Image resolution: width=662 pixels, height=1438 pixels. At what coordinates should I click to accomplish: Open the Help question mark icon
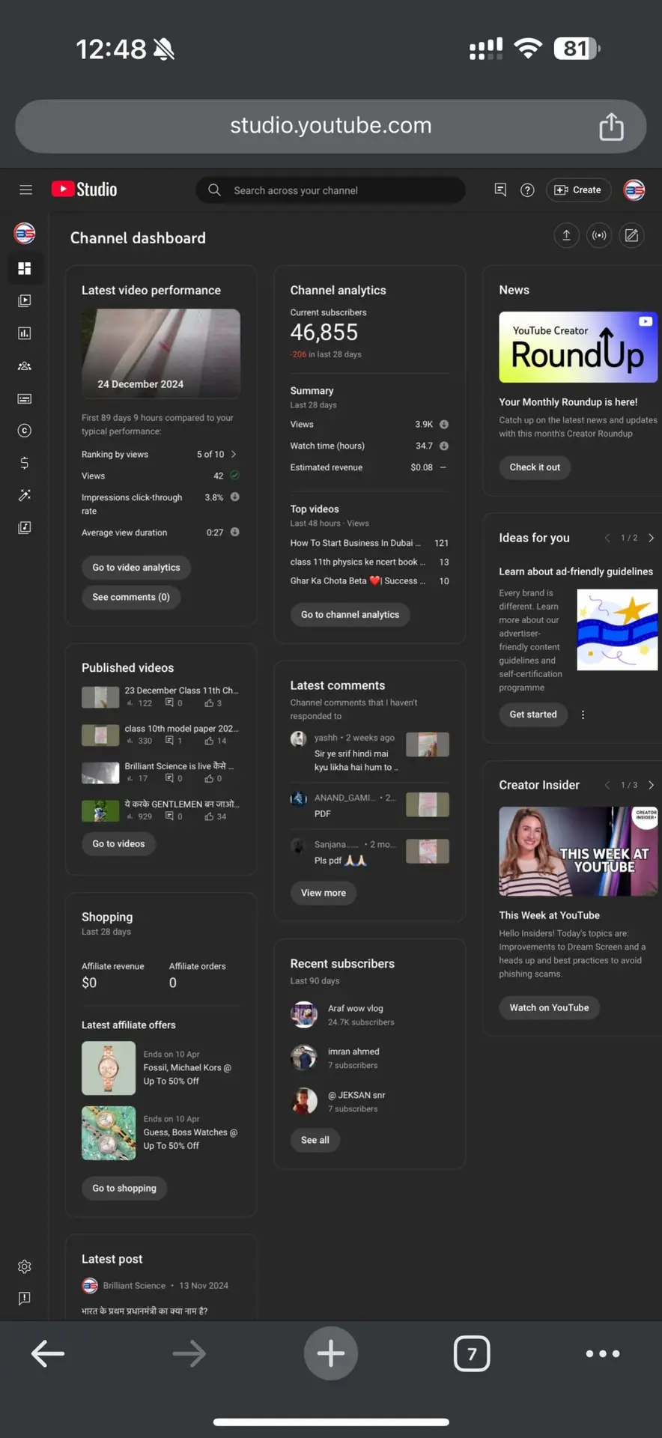pos(527,190)
